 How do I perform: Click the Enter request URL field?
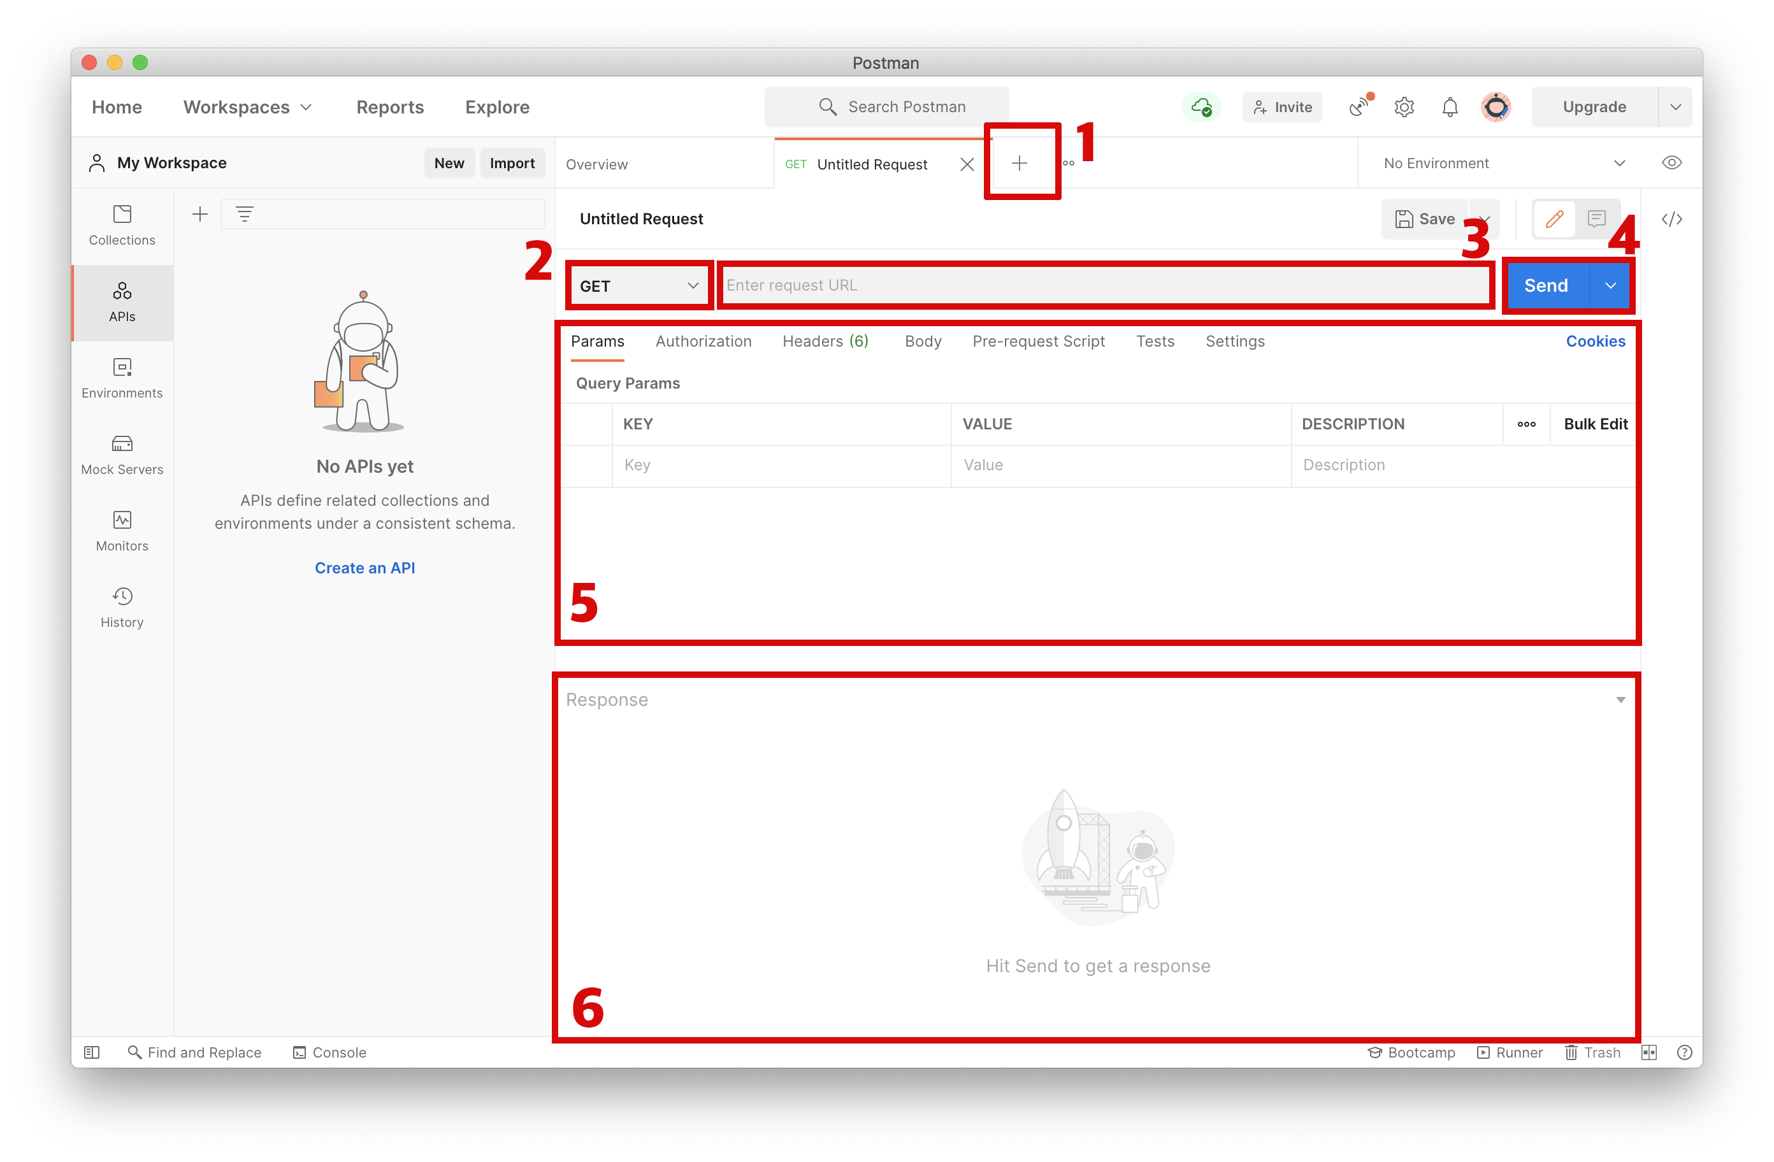[x=1103, y=285]
